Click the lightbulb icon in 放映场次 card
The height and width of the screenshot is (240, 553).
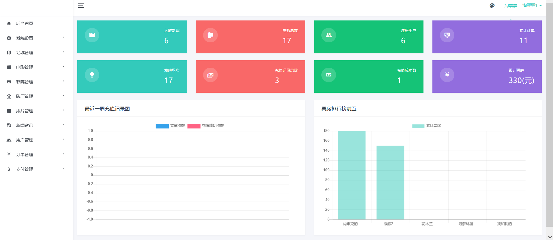(92, 75)
